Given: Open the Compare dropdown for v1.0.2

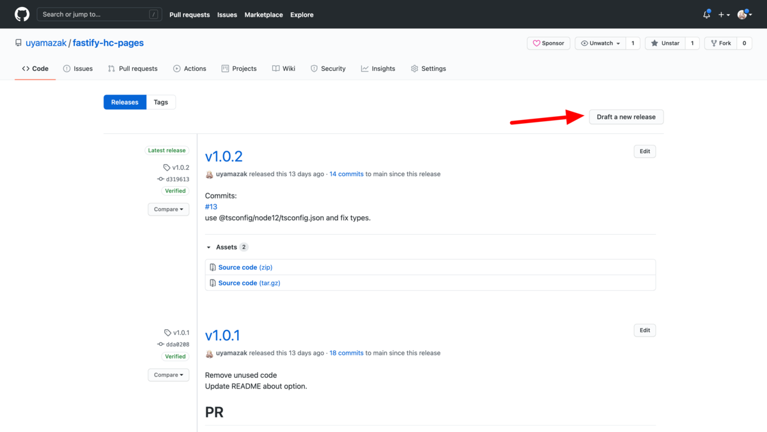Looking at the screenshot, I should click(x=169, y=209).
